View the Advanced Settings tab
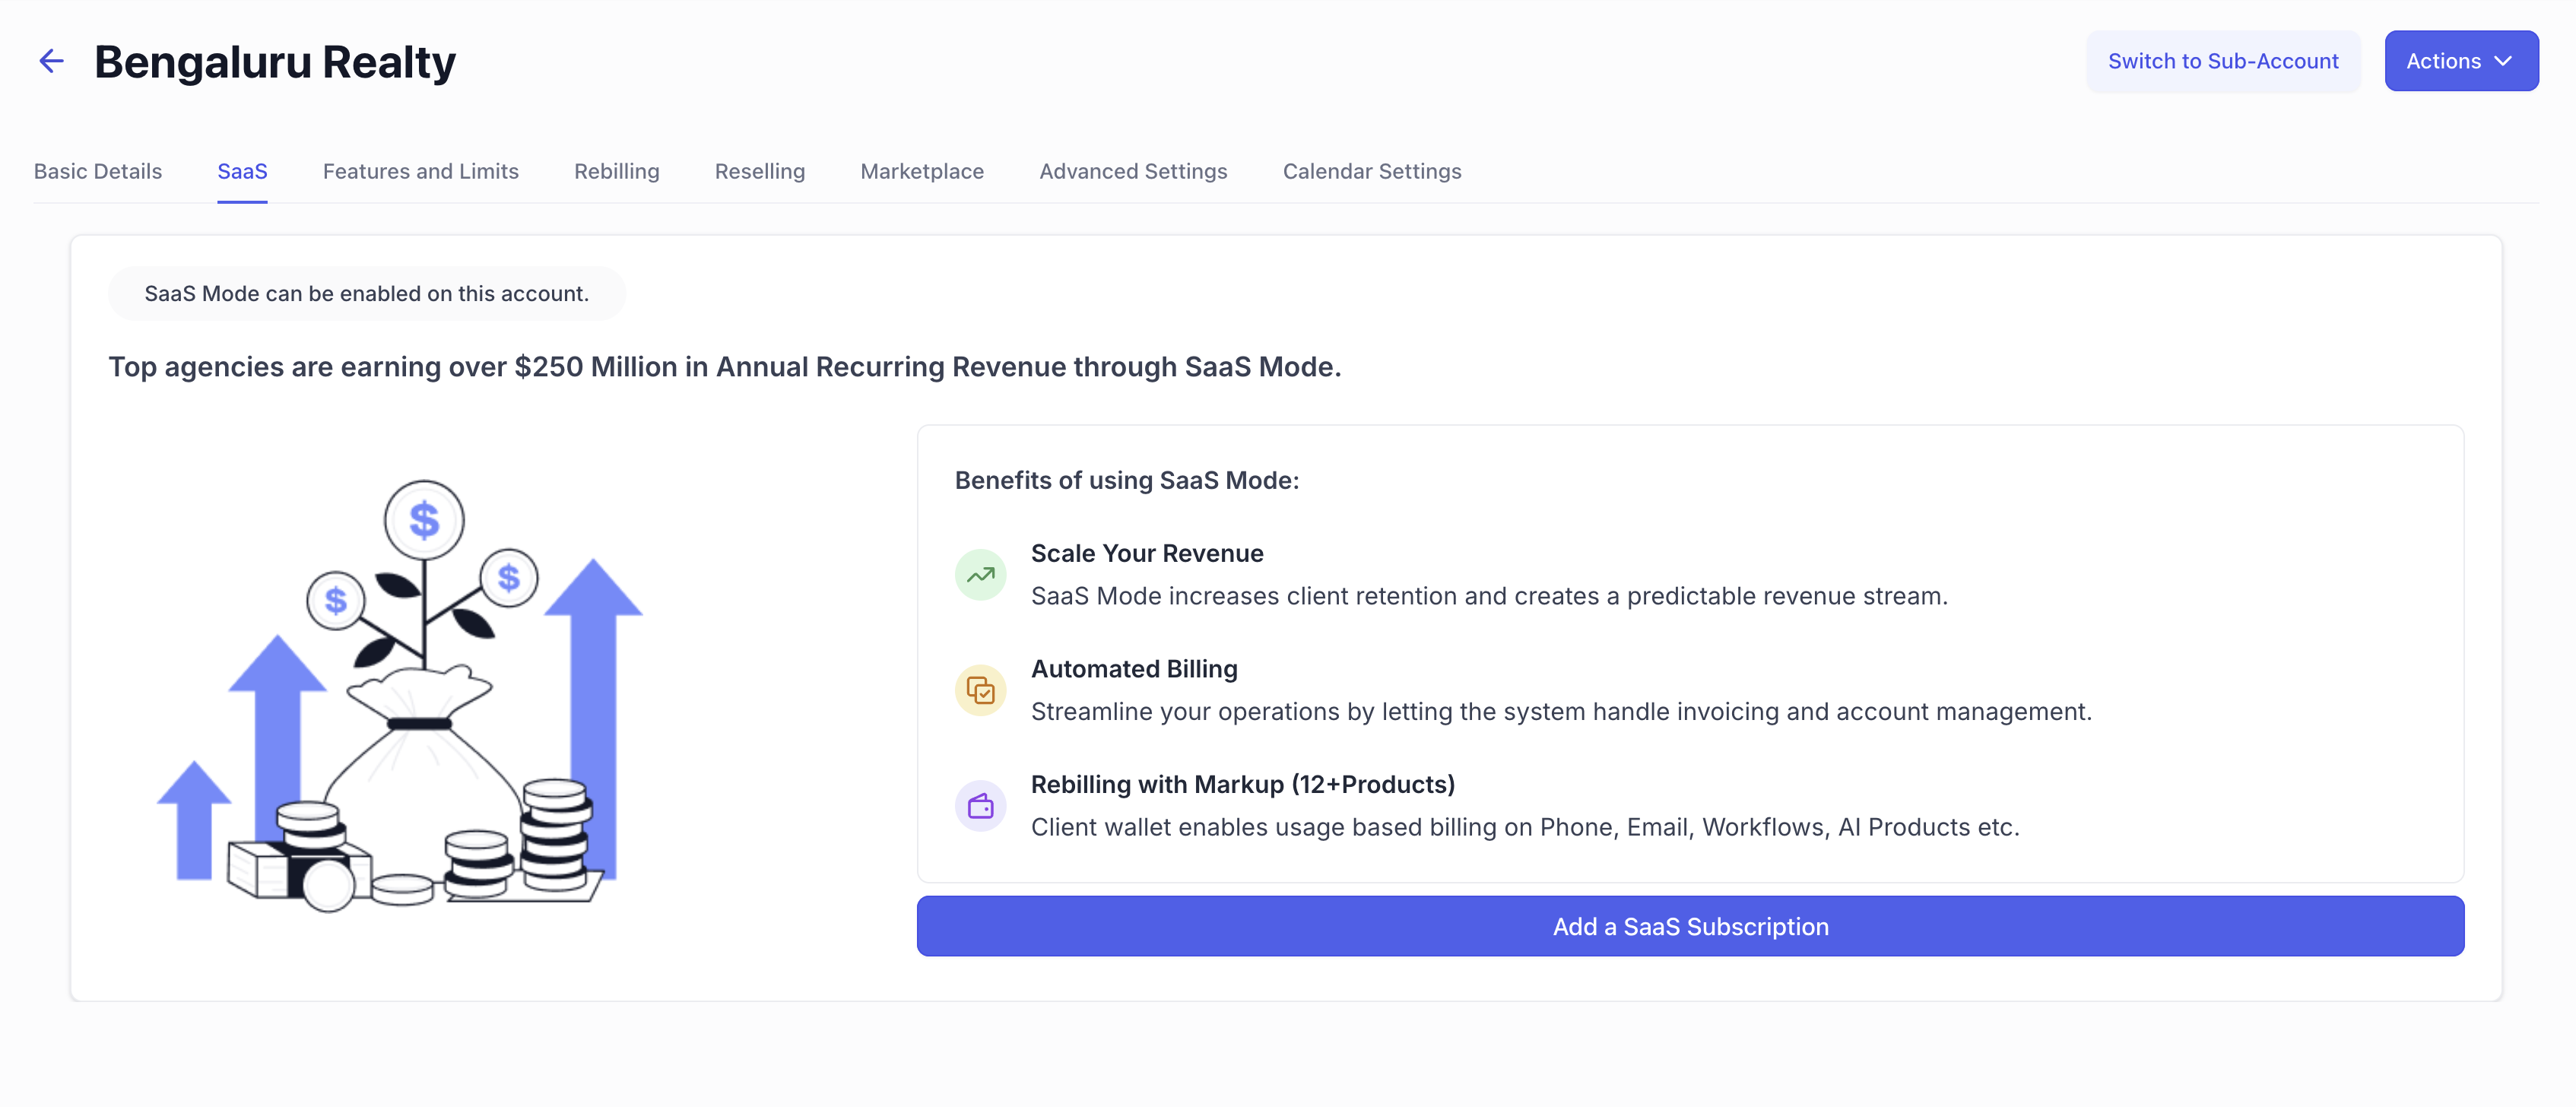Image resolution: width=2576 pixels, height=1107 pixels. coord(1132,171)
